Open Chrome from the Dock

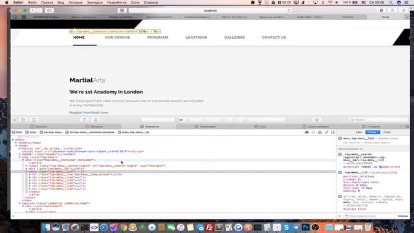(123, 227)
